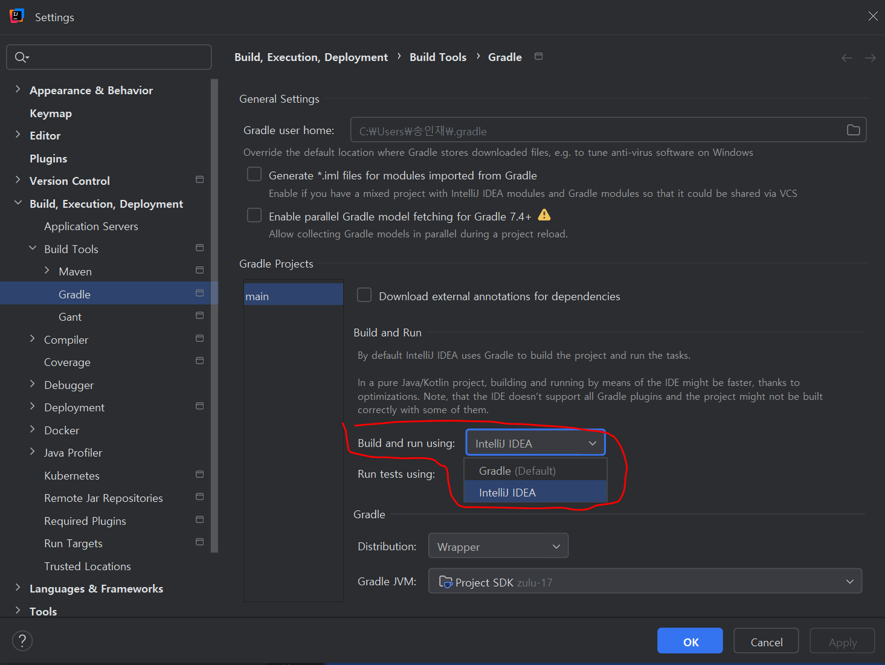The height and width of the screenshot is (665, 885).
Task: Click the IntelliJ IDEA logo in title bar
Action: point(17,16)
